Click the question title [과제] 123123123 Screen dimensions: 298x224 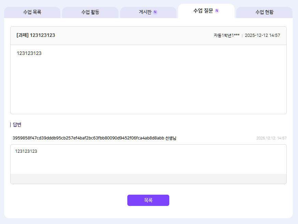point(36,35)
